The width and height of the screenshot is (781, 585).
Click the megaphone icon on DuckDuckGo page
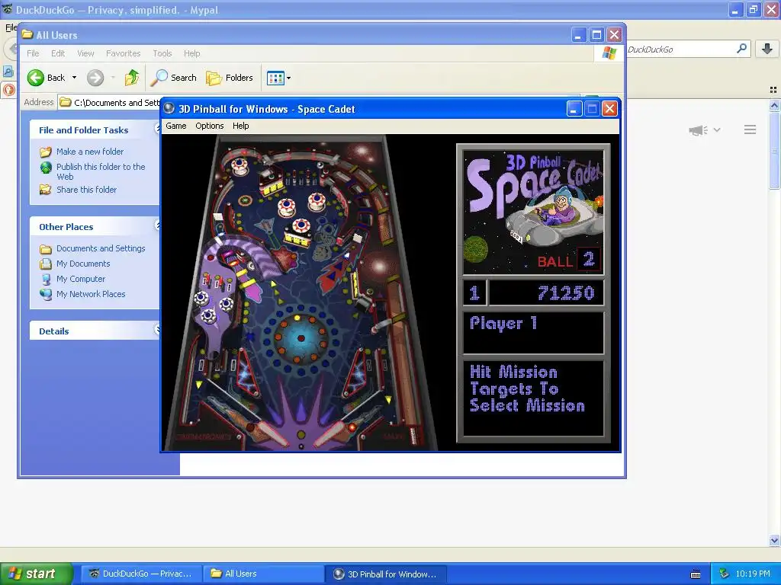coord(699,130)
